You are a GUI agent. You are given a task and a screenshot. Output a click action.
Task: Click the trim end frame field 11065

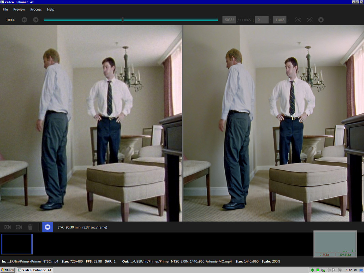pyautogui.click(x=279, y=20)
